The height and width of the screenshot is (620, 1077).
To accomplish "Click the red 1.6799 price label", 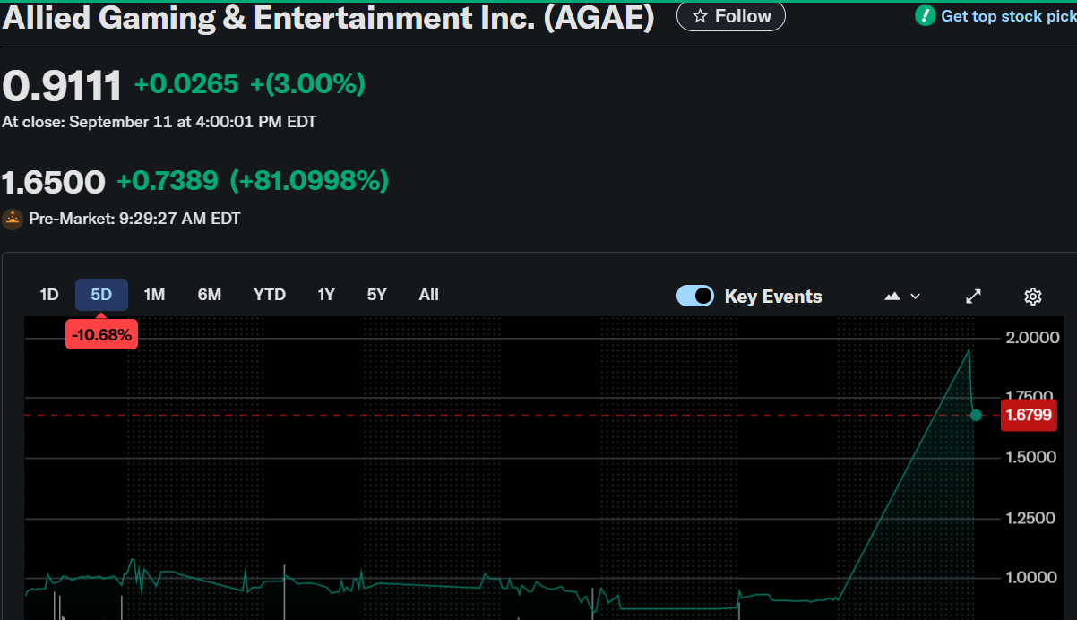I will (x=1030, y=415).
